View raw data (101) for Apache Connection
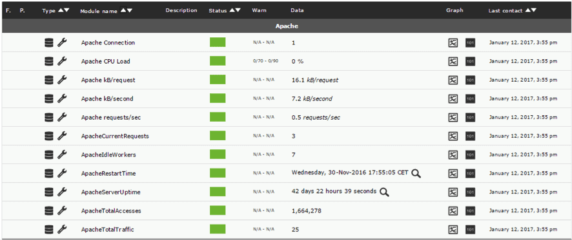The width and height of the screenshot is (572, 240). [470, 43]
